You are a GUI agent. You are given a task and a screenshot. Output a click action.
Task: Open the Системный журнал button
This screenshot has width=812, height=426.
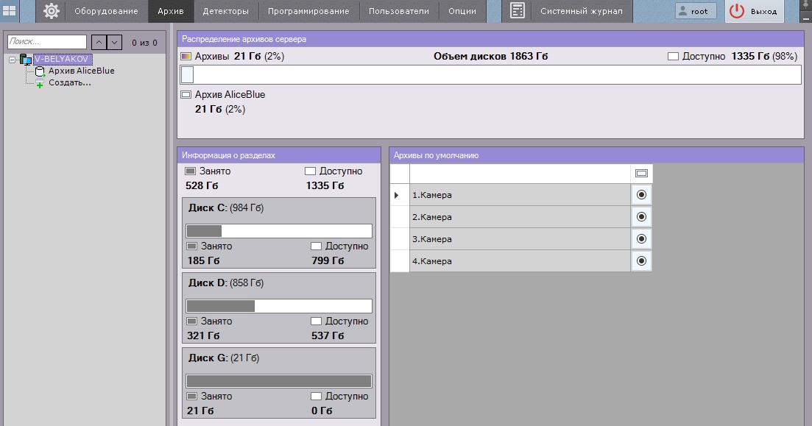[581, 11]
